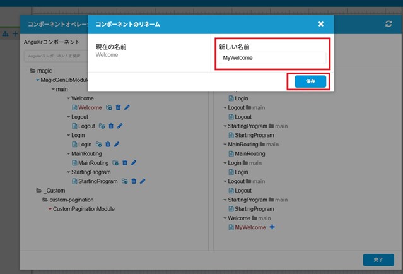403x274 pixels.
Task: Collapse the Welcome main group on right
Action: click(225, 218)
